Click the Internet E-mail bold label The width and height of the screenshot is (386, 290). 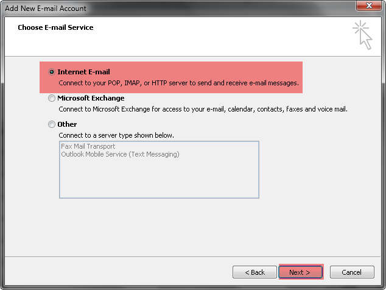pyautogui.click(x=83, y=72)
